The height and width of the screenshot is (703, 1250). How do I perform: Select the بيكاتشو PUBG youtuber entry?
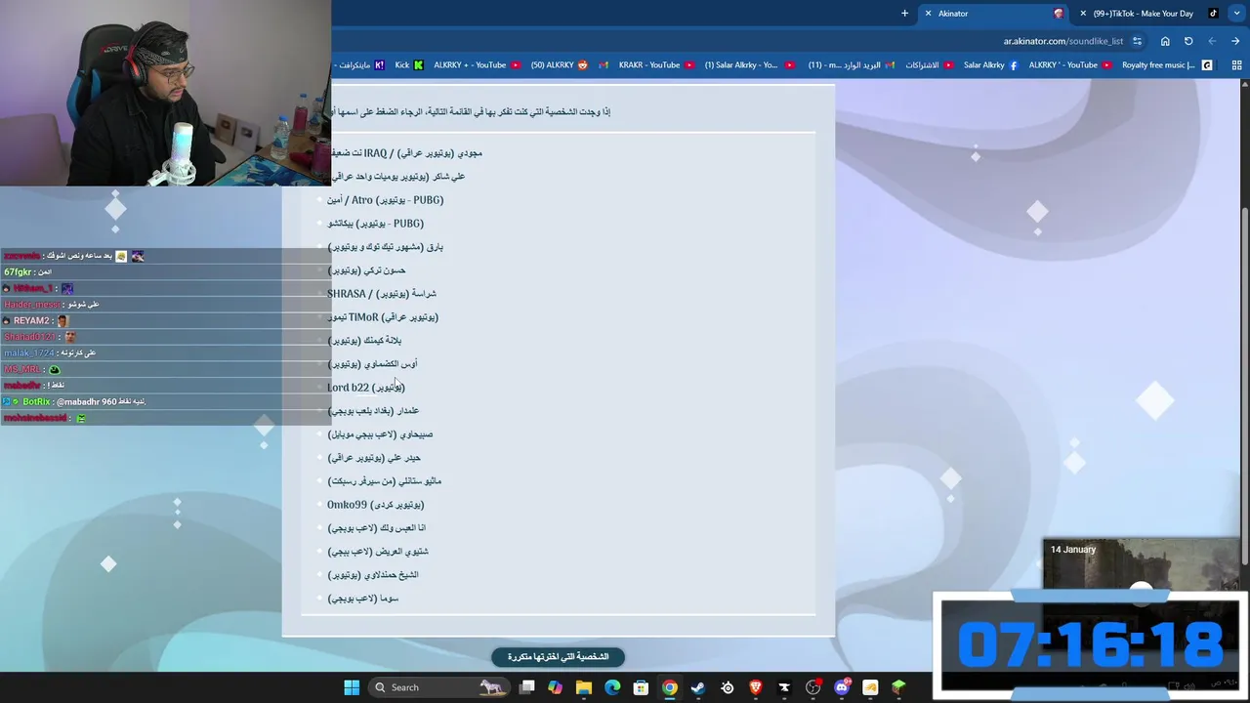coord(375,224)
